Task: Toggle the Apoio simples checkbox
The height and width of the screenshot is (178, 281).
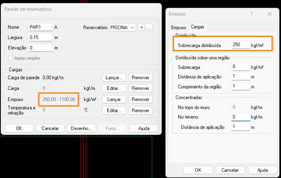Action: [11, 58]
